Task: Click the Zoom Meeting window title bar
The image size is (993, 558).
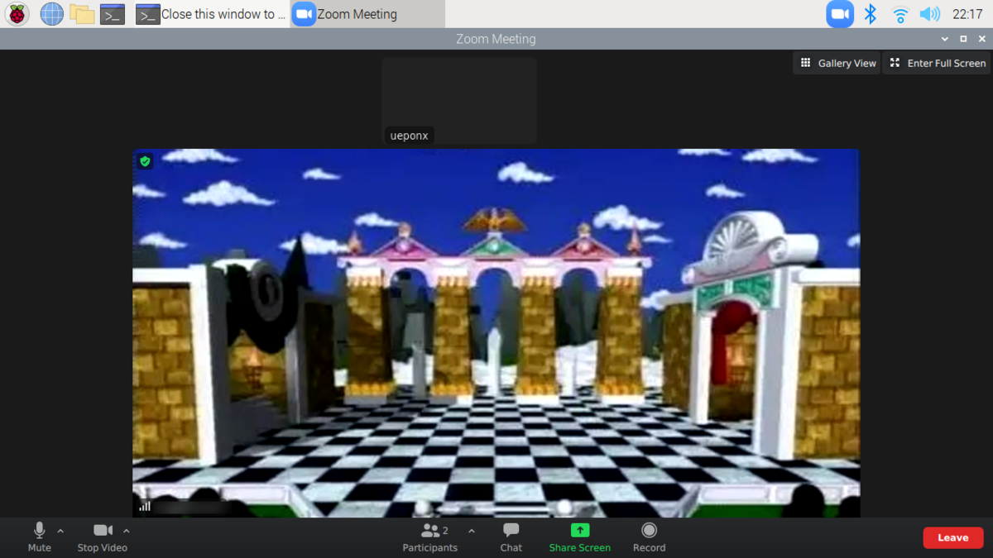Action: pyautogui.click(x=496, y=39)
